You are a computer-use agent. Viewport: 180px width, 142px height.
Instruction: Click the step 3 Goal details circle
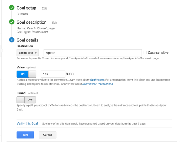(12, 40)
